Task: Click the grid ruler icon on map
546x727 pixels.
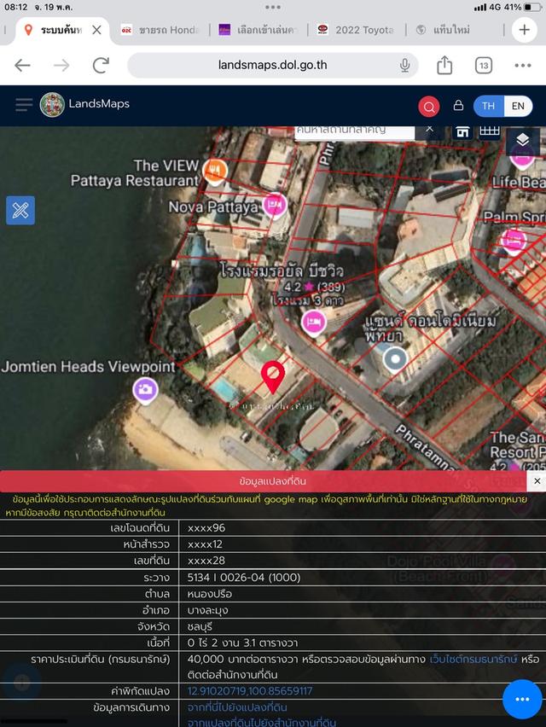Action: point(490,131)
